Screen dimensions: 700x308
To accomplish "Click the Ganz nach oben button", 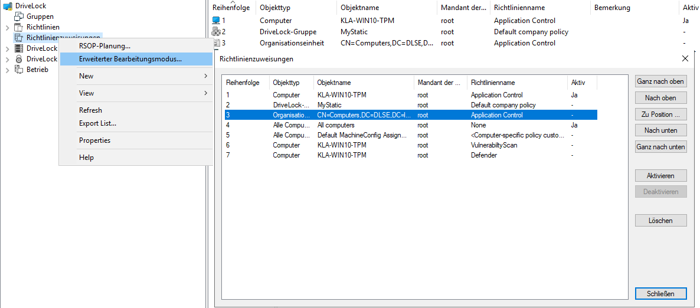I will point(660,81).
